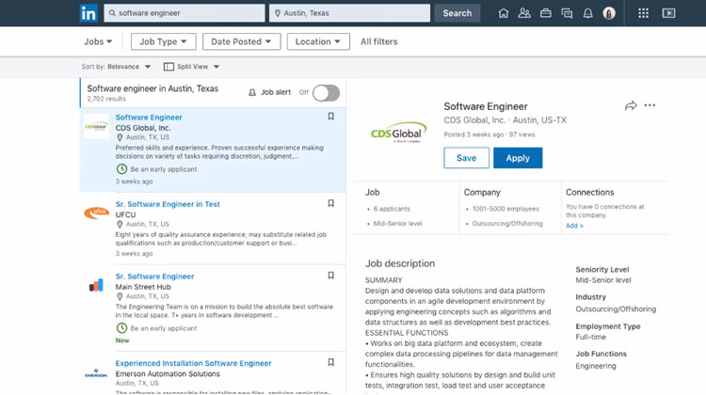Open the Split View layout dropdown
This screenshot has width=706, height=395.
[191, 67]
